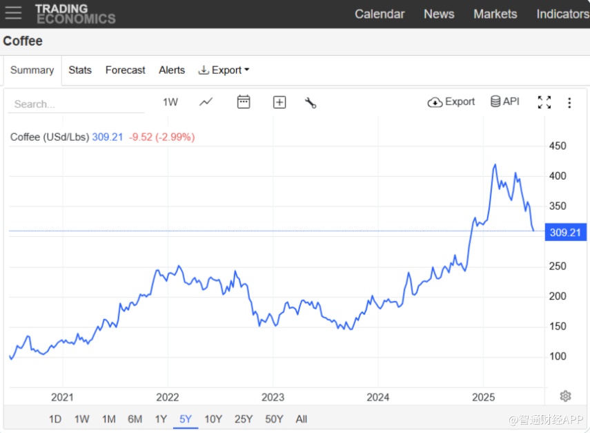The width and height of the screenshot is (590, 433).
Task: Open the wrench chart tools icon
Action: pyautogui.click(x=311, y=103)
